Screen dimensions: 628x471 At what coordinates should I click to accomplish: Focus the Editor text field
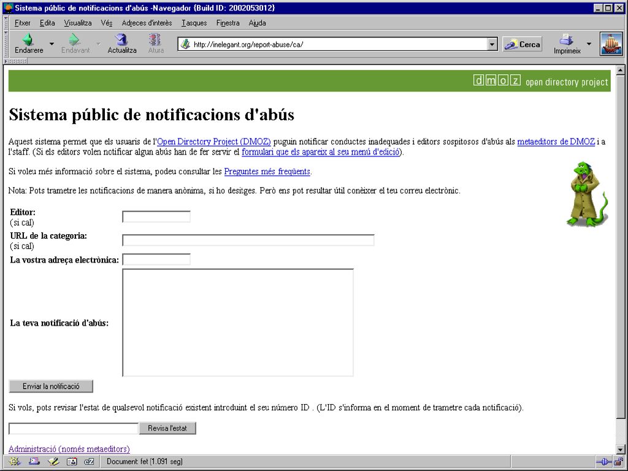[x=156, y=216]
